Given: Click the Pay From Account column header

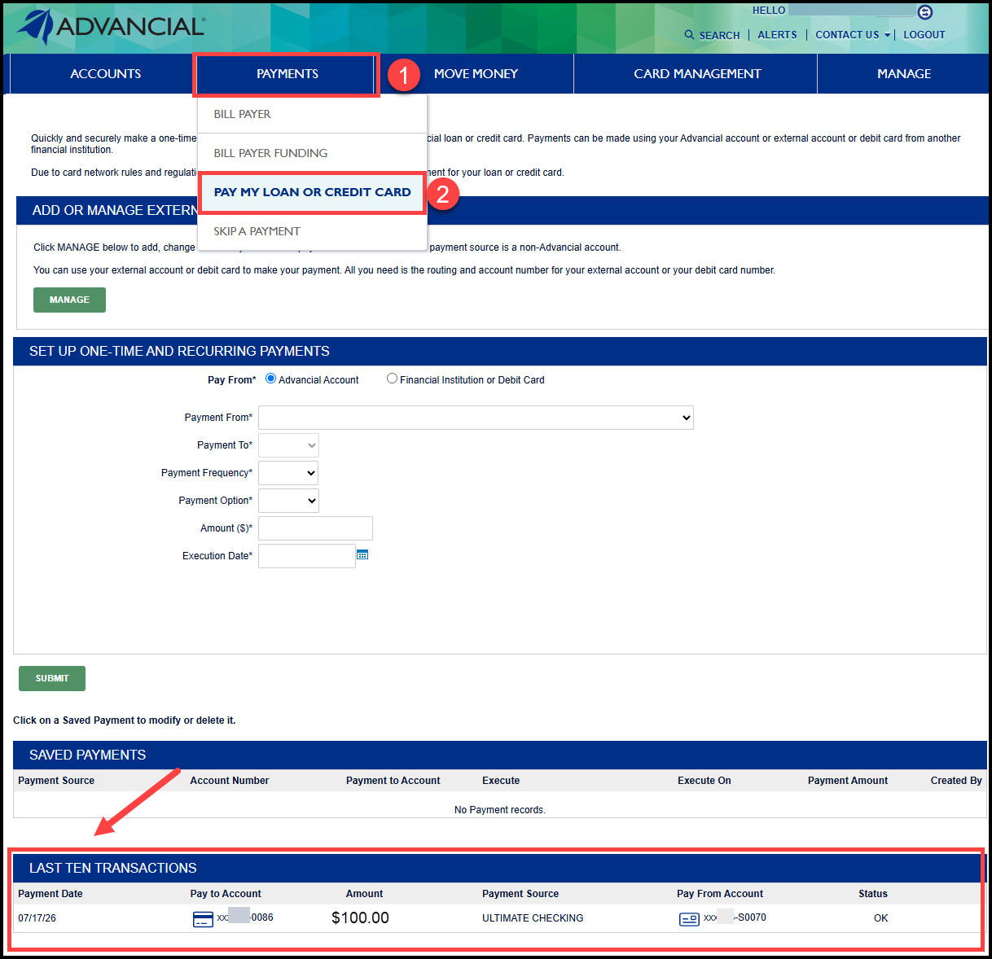Looking at the screenshot, I should (x=720, y=894).
